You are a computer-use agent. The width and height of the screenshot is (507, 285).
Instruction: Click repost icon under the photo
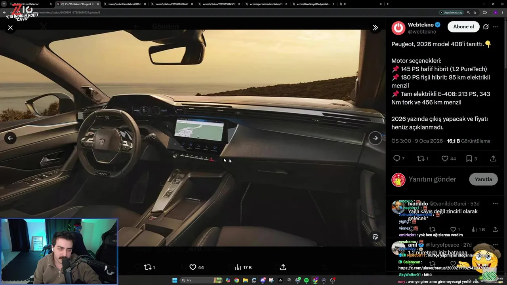click(x=149, y=268)
